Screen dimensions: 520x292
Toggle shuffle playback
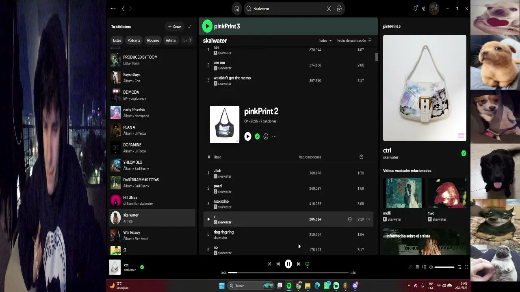click(x=269, y=264)
